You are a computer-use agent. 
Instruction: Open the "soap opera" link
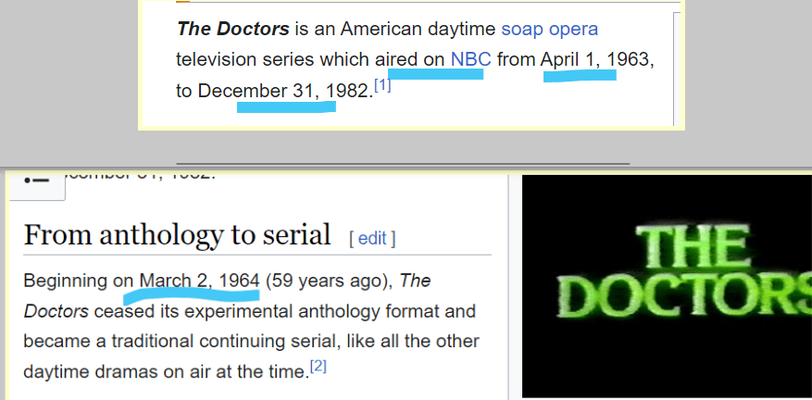tap(549, 29)
